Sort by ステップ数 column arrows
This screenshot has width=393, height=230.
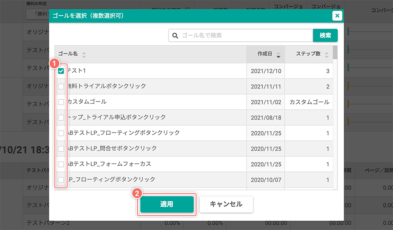[326, 55]
